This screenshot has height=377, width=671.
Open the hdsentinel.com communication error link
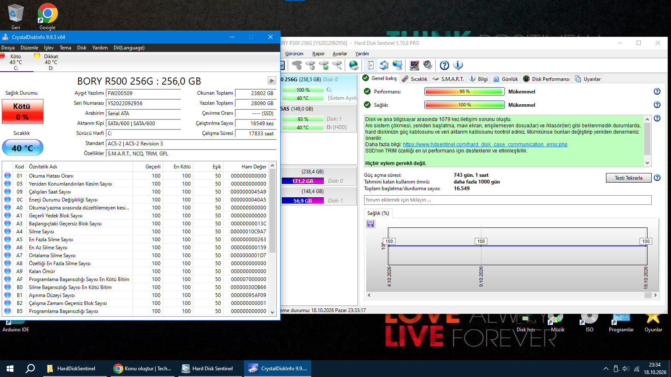[485, 145]
